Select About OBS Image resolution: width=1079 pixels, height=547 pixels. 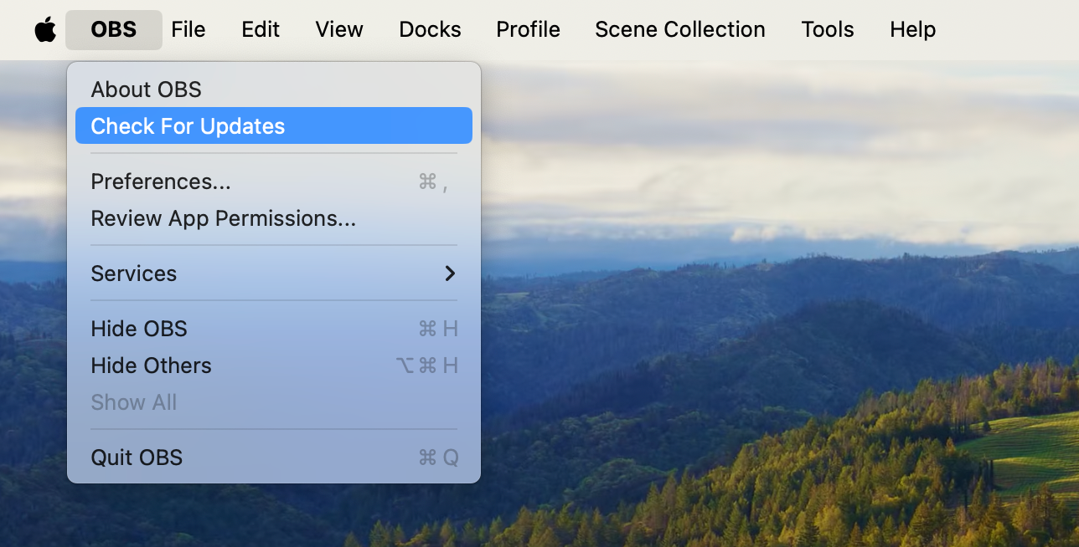coord(146,89)
